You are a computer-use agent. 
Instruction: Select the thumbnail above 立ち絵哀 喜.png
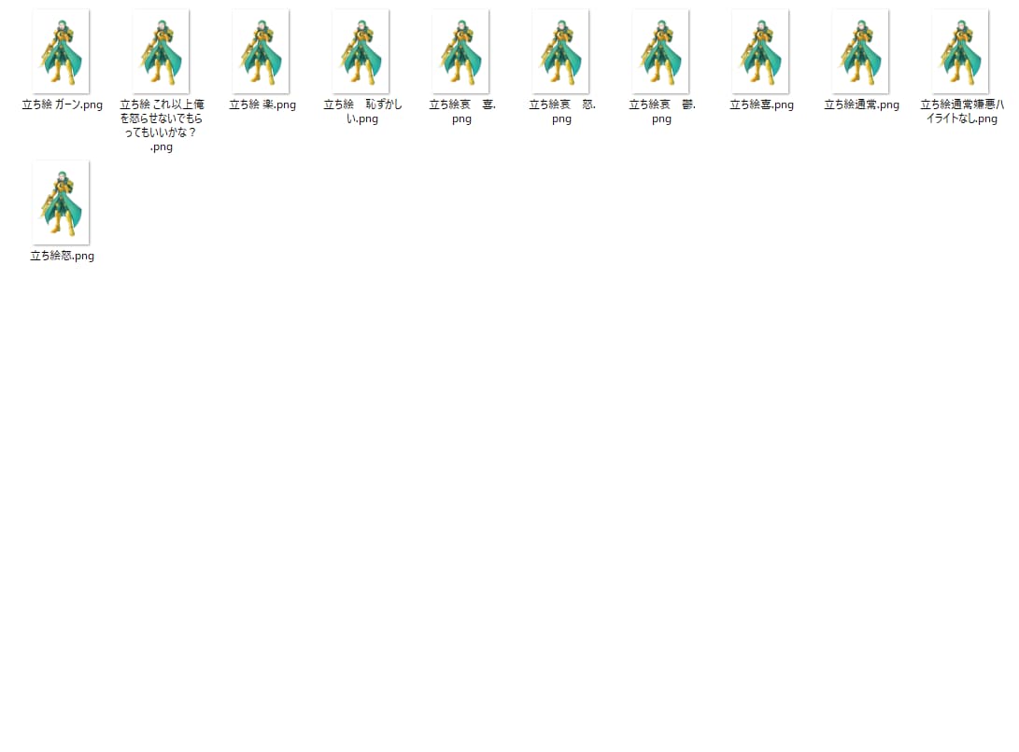click(460, 51)
